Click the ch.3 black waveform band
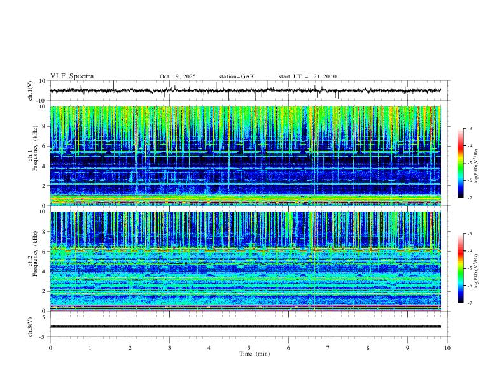The height and width of the screenshot is (390, 504). [x=245, y=326]
